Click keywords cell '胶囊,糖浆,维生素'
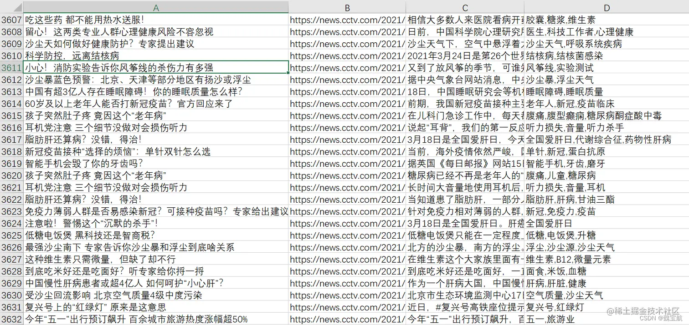Screen dimensions: 689x325 point(607,20)
